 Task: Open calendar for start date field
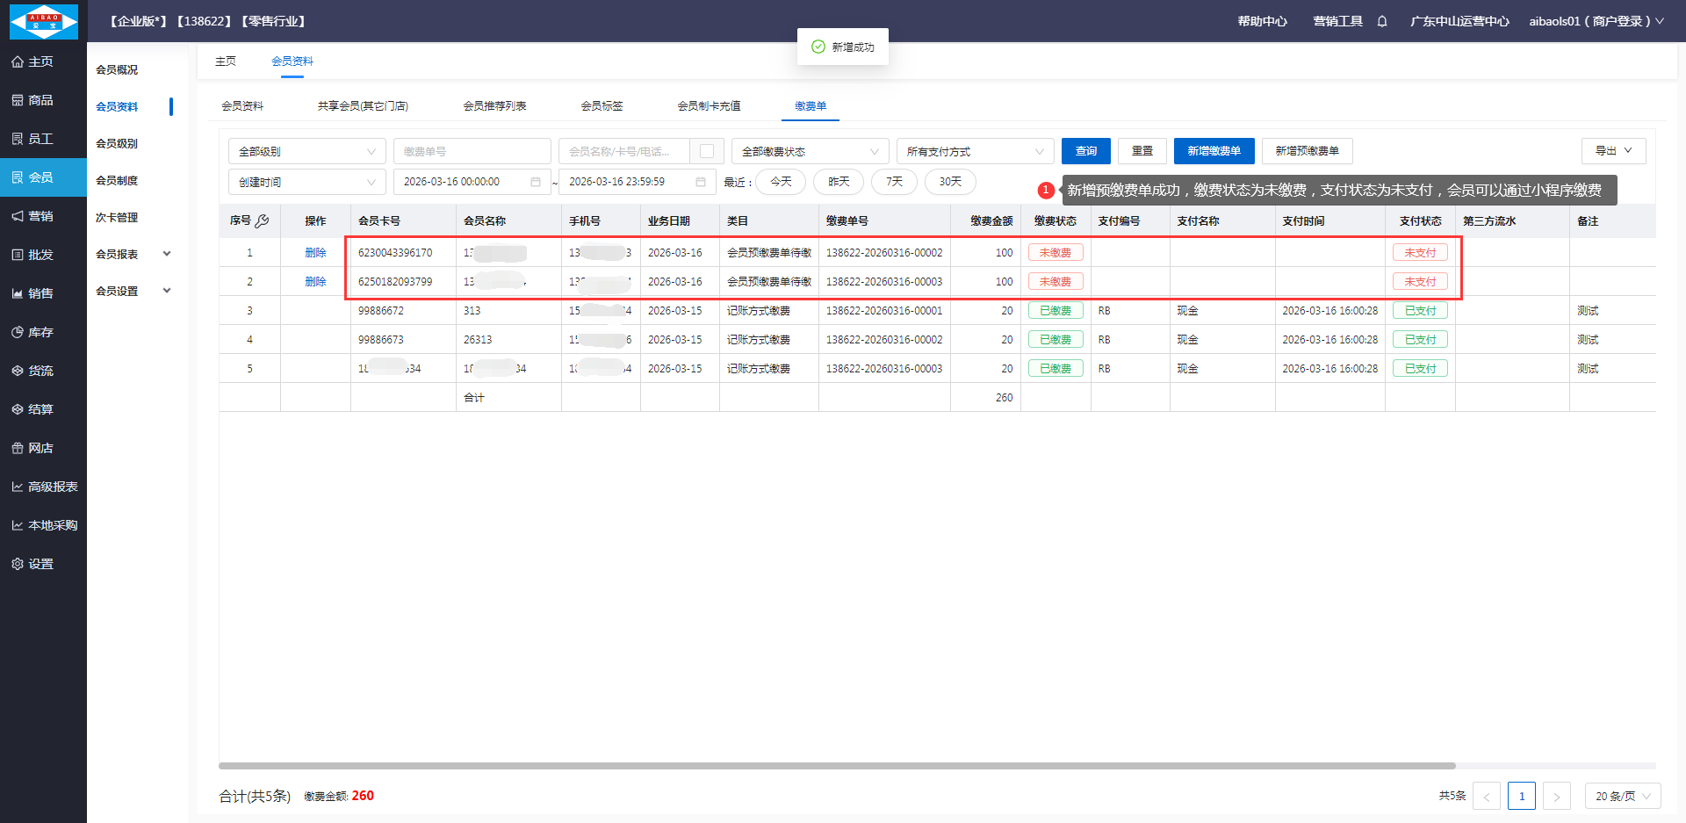click(535, 182)
